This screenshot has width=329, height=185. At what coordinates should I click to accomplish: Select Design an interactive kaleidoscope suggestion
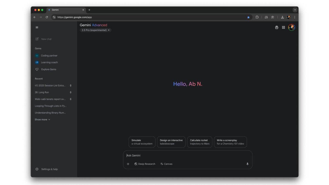point(171,142)
